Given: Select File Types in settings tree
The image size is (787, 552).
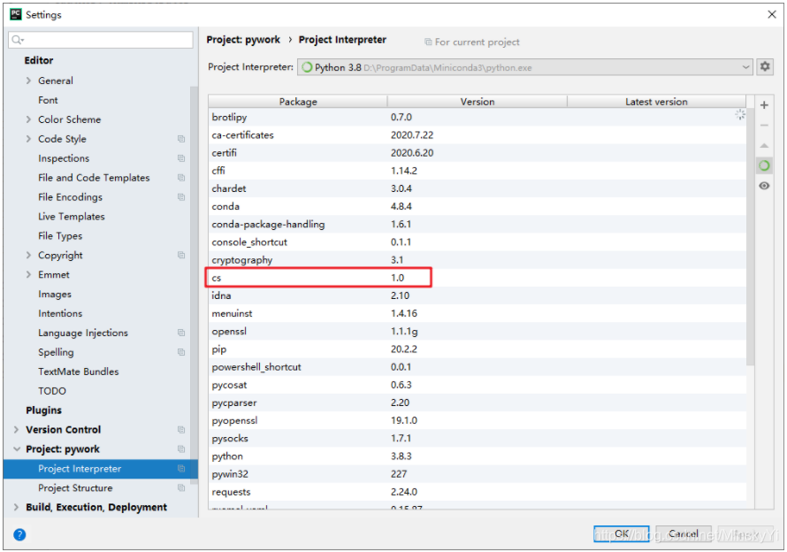Looking at the screenshot, I should pos(60,236).
